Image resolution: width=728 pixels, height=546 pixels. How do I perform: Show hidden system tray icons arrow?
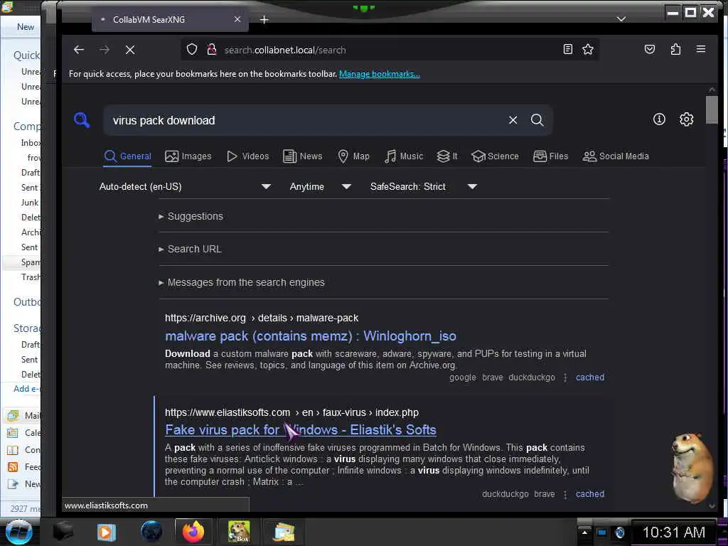tap(584, 532)
